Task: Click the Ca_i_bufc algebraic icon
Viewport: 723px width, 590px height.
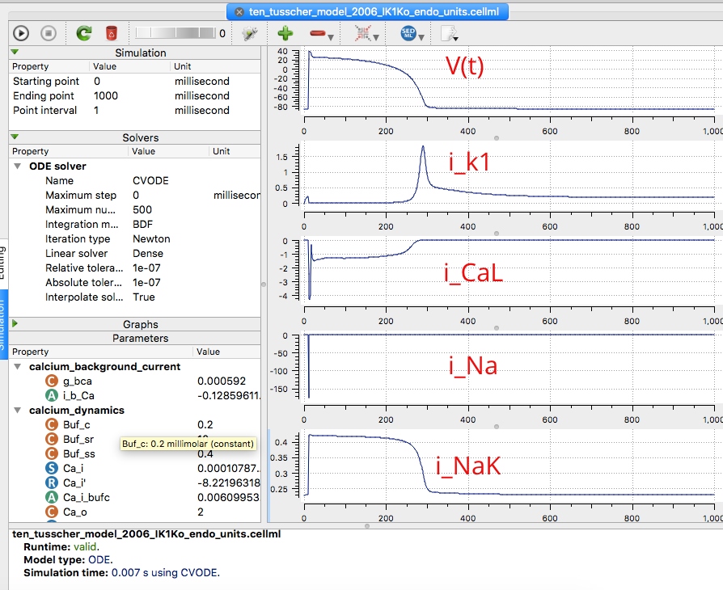Action: click(x=52, y=497)
